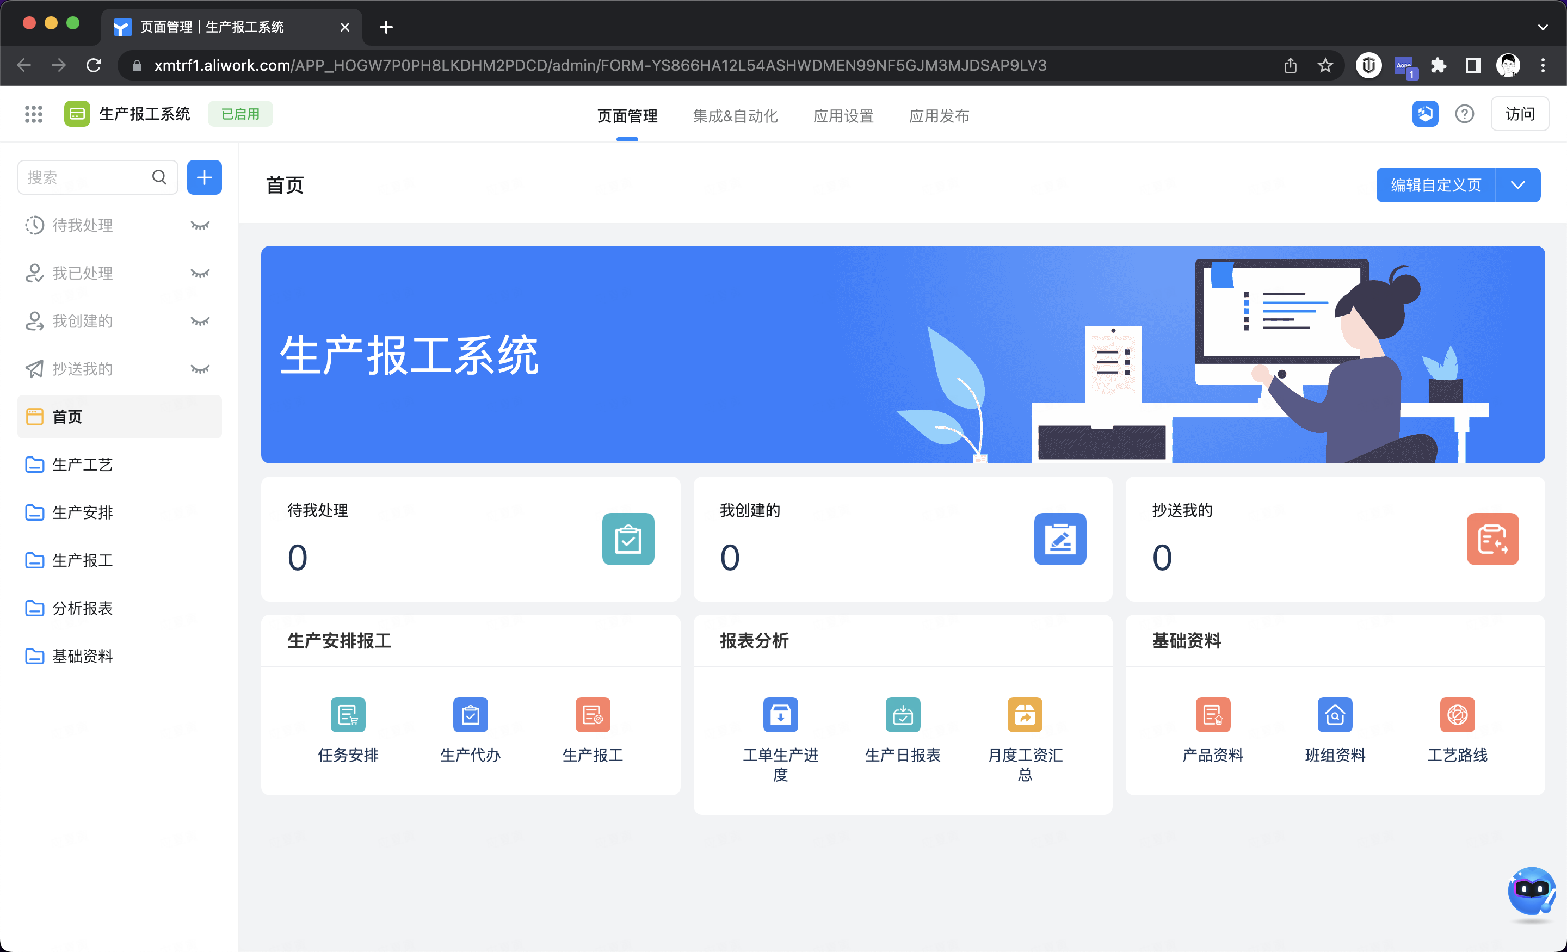Switch to 应用发布 tab
This screenshot has height=952, width=1567.
[x=939, y=116]
